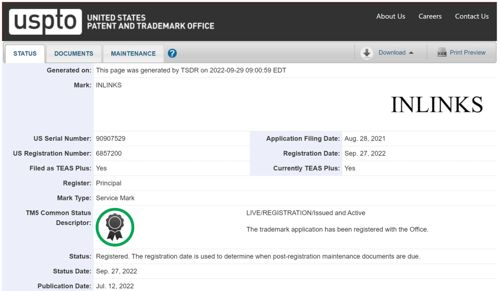The width and height of the screenshot is (500, 291).
Task: Click the Mark Type value Service Mark
Action: (115, 198)
